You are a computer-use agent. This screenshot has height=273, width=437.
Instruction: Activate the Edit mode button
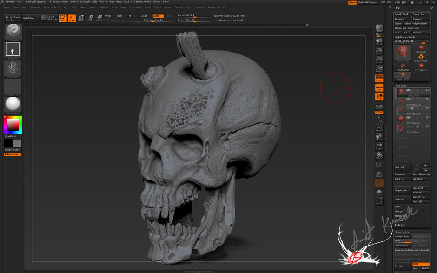62,18
